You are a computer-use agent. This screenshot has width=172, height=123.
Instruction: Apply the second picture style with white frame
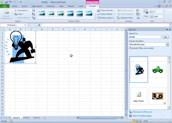pyautogui.click(x=51, y=13)
